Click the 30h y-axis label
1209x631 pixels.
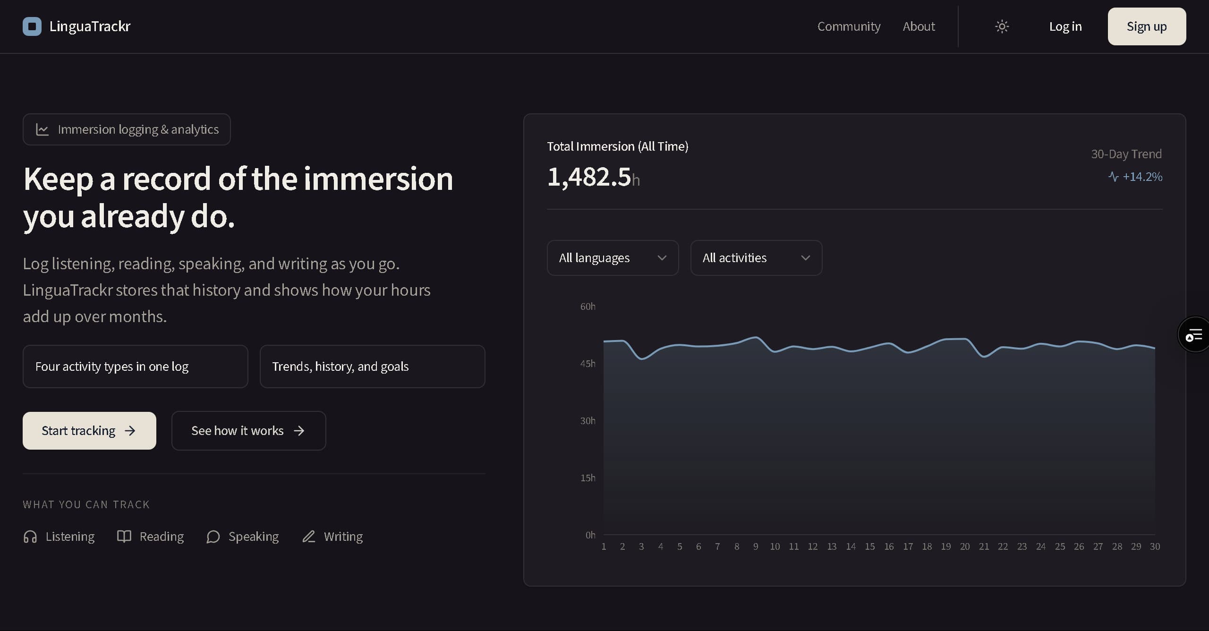point(588,421)
